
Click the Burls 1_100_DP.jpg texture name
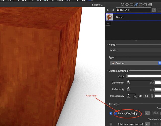(128, 113)
